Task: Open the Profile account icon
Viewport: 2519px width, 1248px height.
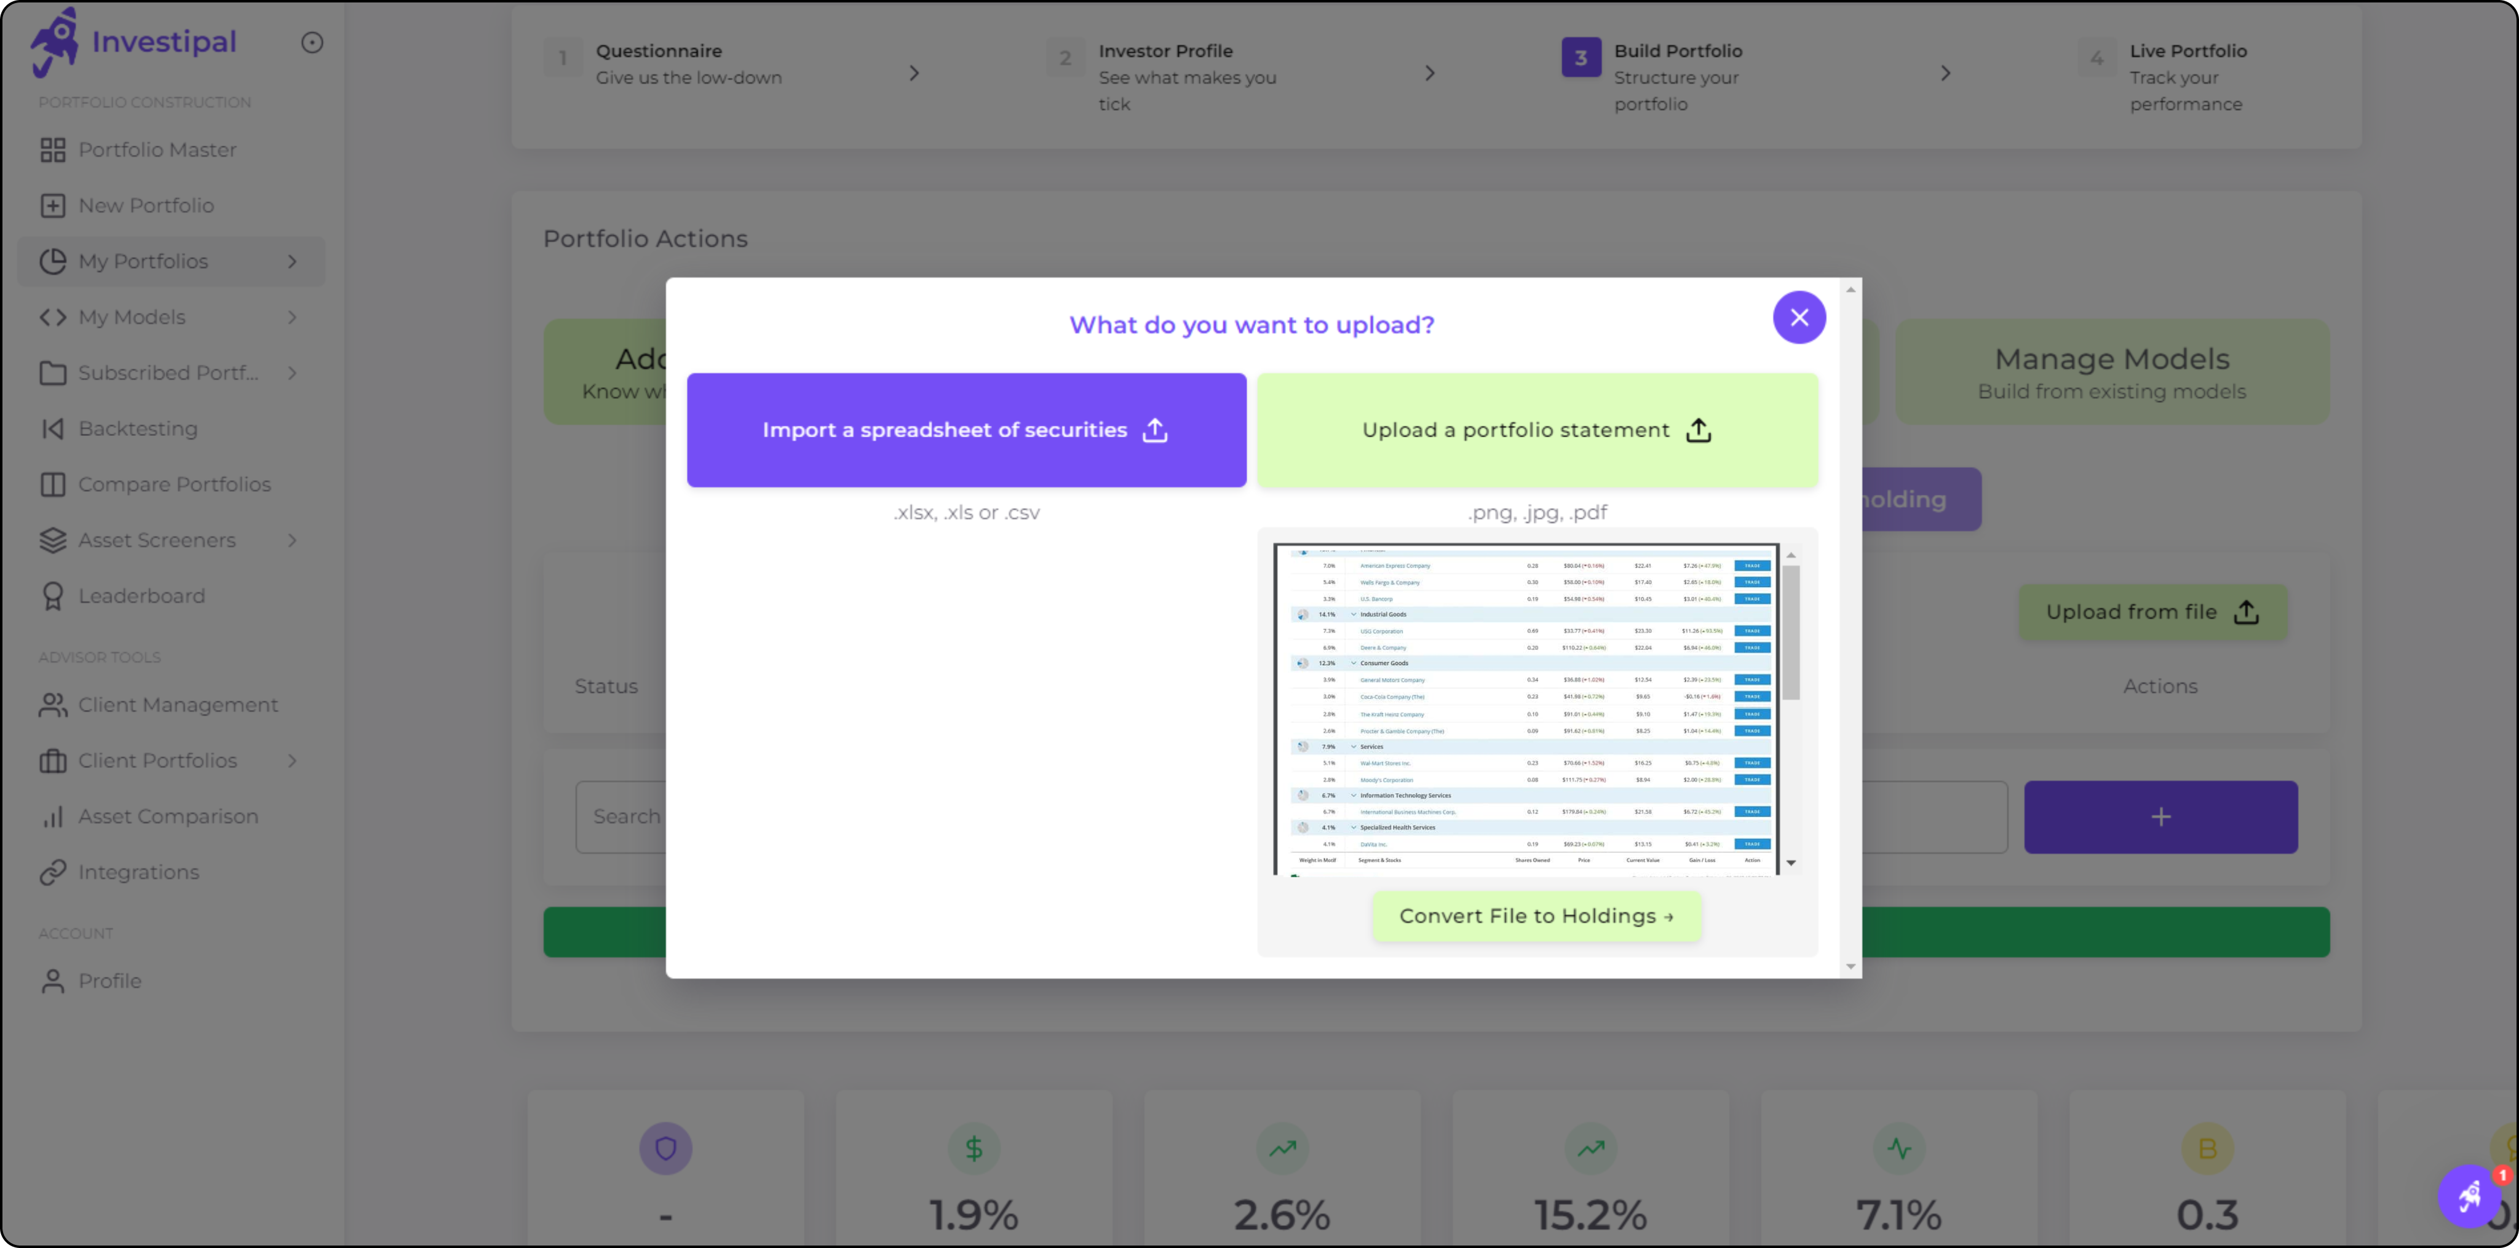Action: click(54, 980)
